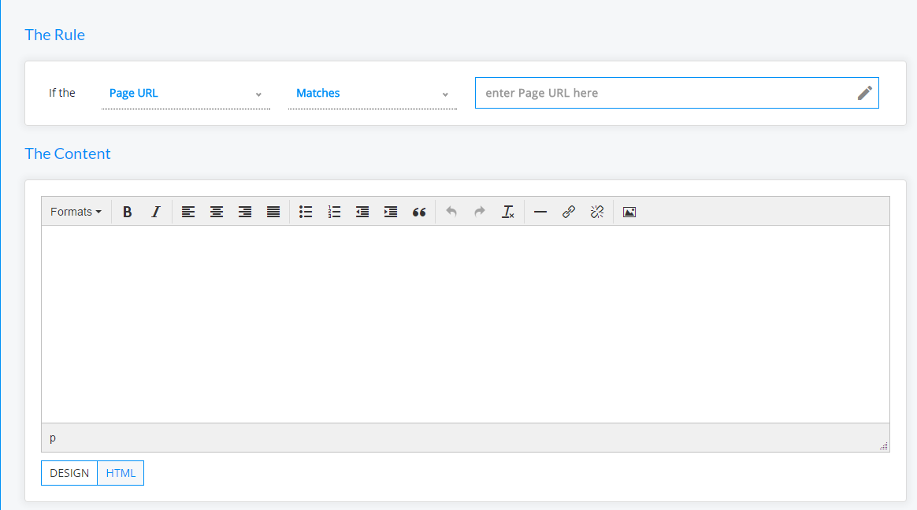Insert or edit a link
This screenshot has width=917, height=510.
569,212
